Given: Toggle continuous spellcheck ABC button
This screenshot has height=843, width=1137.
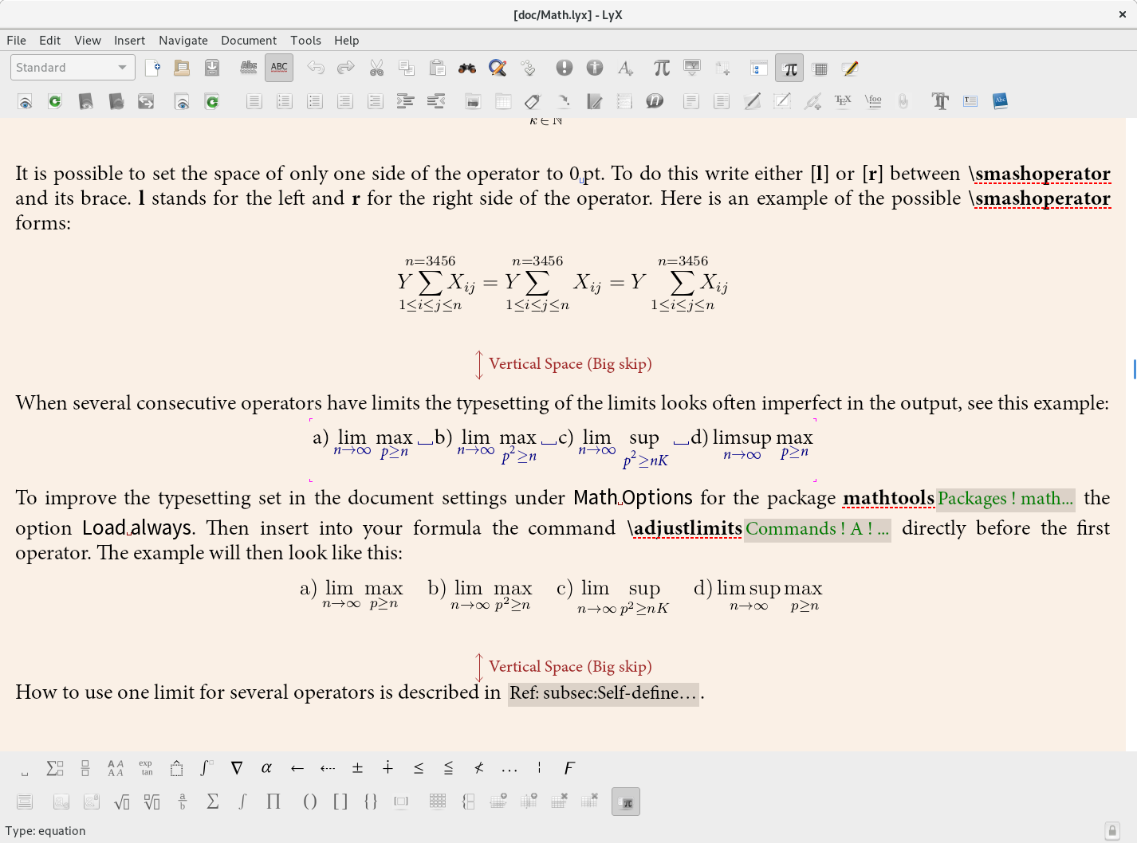Looking at the screenshot, I should (279, 69).
